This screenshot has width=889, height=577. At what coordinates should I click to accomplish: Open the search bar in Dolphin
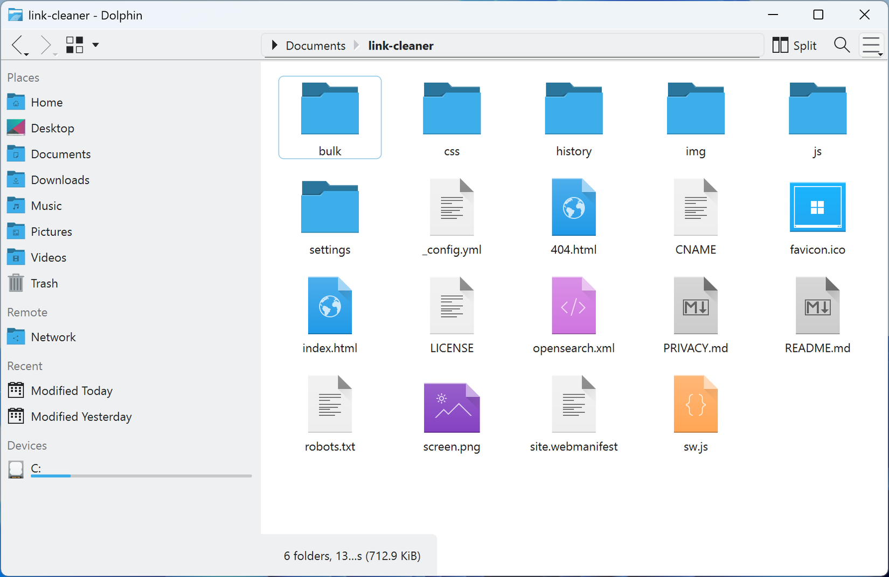click(x=842, y=45)
